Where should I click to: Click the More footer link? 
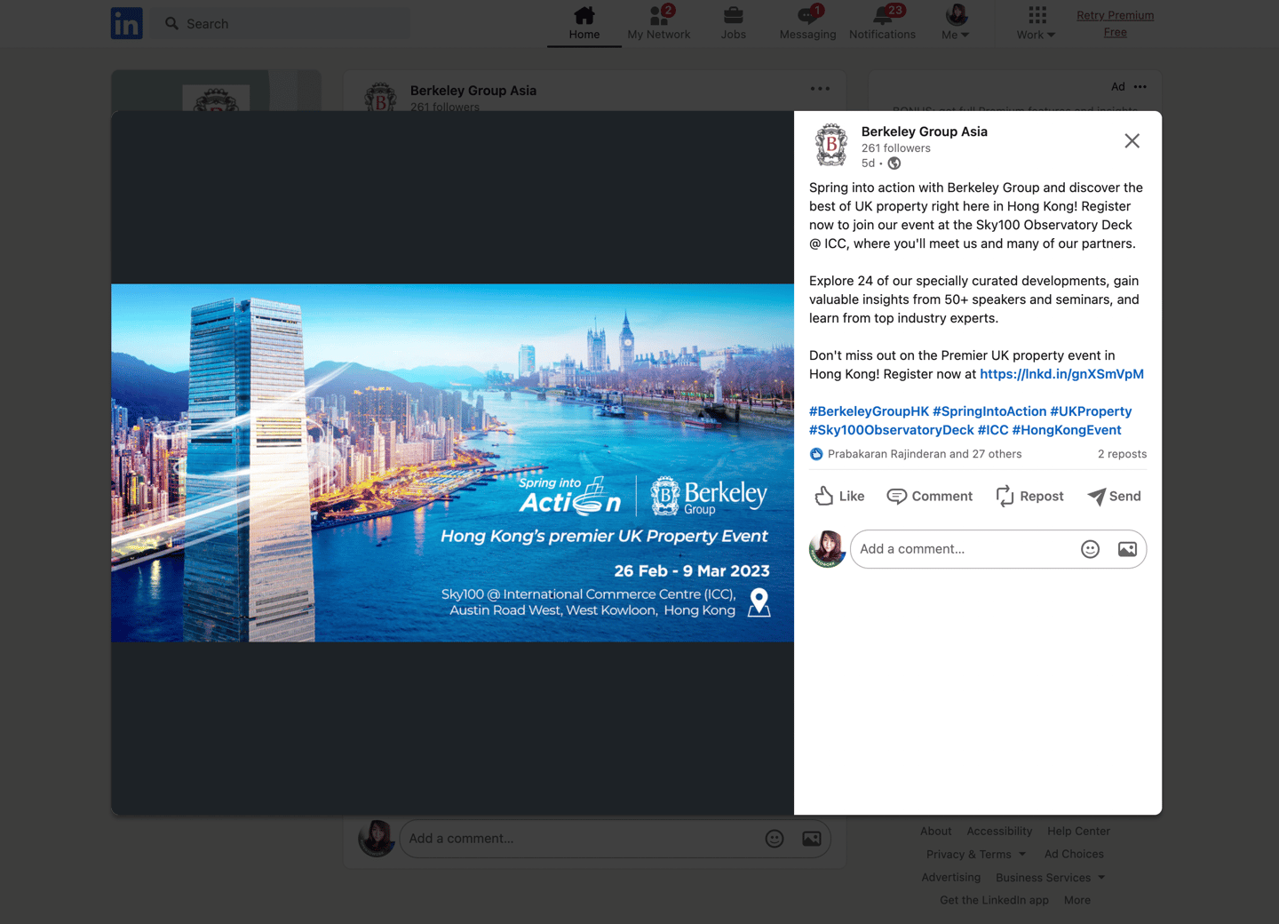coord(1077,901)
